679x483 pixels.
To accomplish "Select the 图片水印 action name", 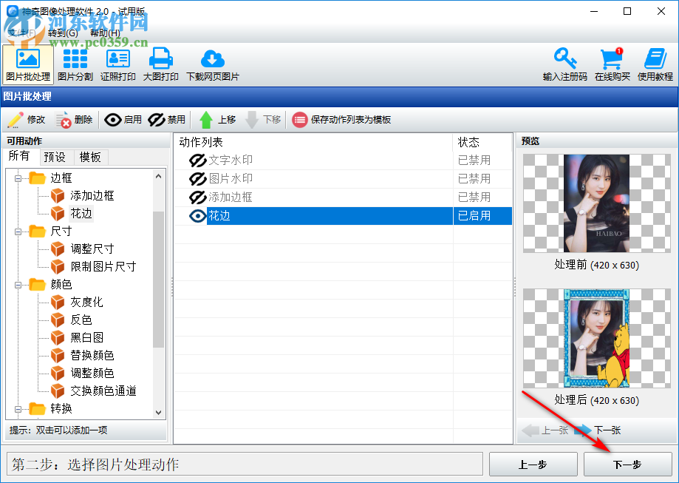I will (231, 179).
